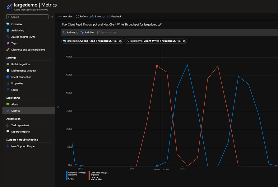Expand the Share dropdown chevron
Screen dimensions: 278x187
103,17
